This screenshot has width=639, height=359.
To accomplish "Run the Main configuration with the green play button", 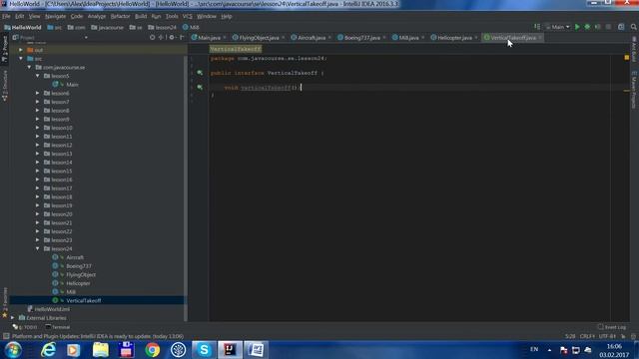I will [x=577, y=27].
